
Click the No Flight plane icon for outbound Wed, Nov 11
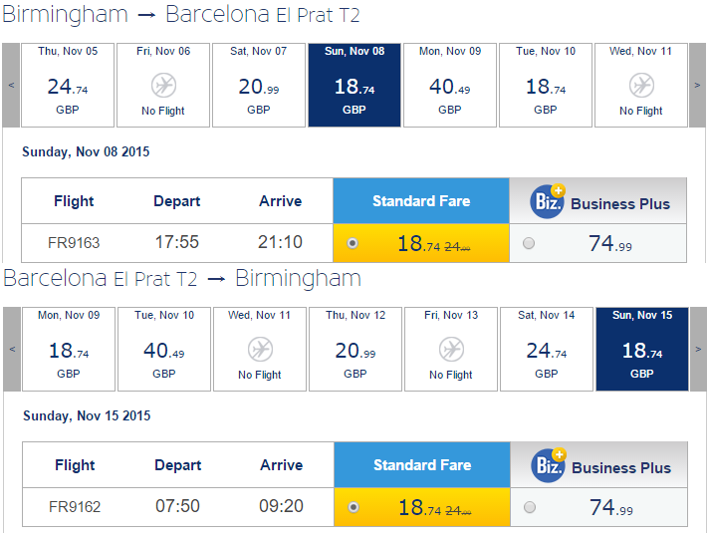pyautogui.click(x=641, y=85)
